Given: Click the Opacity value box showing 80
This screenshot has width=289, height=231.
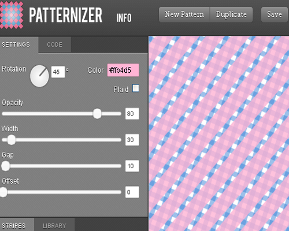Looking at the screenshot, I should [x=132, y=114].
